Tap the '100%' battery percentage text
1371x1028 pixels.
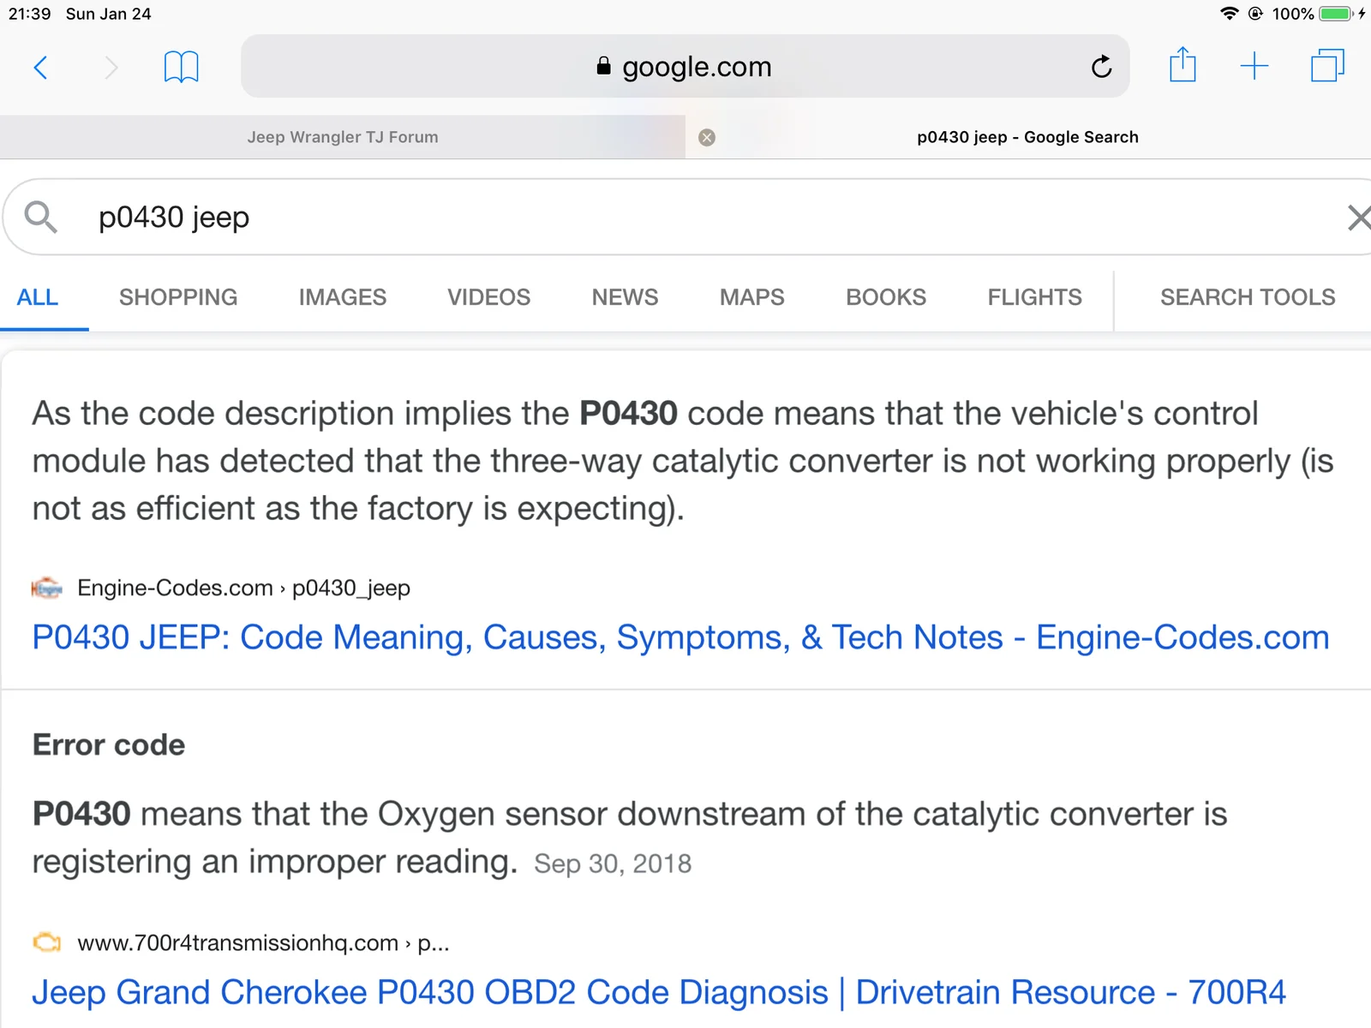click(1293, 14)
